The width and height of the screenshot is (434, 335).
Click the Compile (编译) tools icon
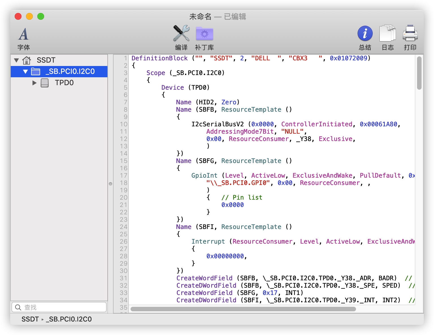pos(181,34)
